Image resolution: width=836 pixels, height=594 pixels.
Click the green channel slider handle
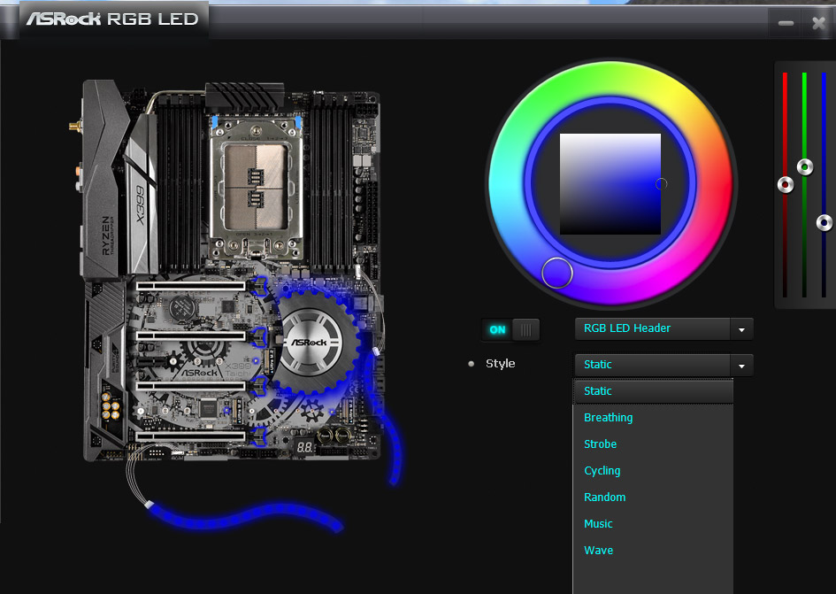pos(805,166)
